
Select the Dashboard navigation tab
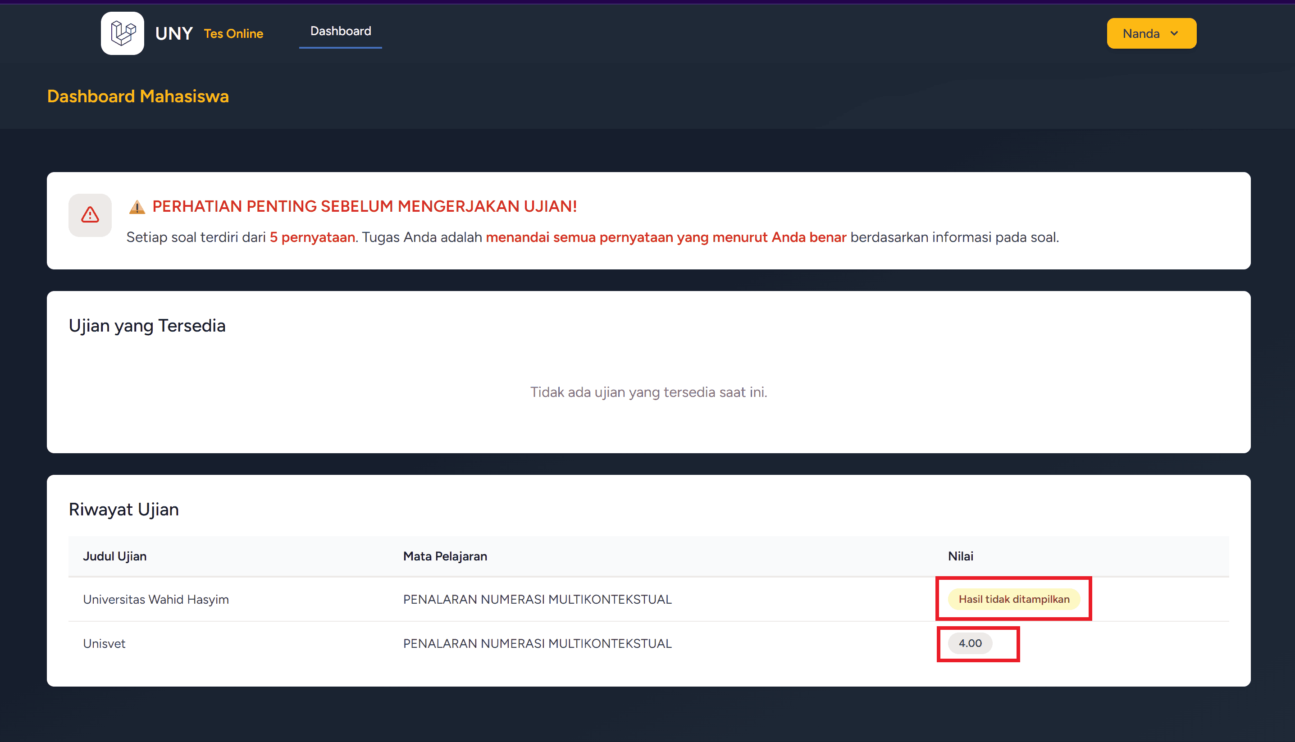pos(341,31)
